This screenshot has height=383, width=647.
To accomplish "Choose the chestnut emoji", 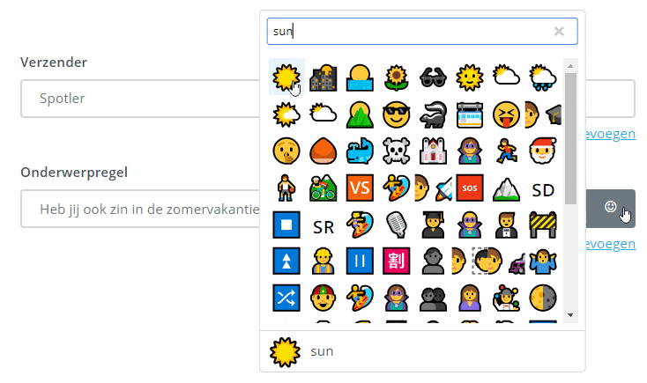I will 323,151.
